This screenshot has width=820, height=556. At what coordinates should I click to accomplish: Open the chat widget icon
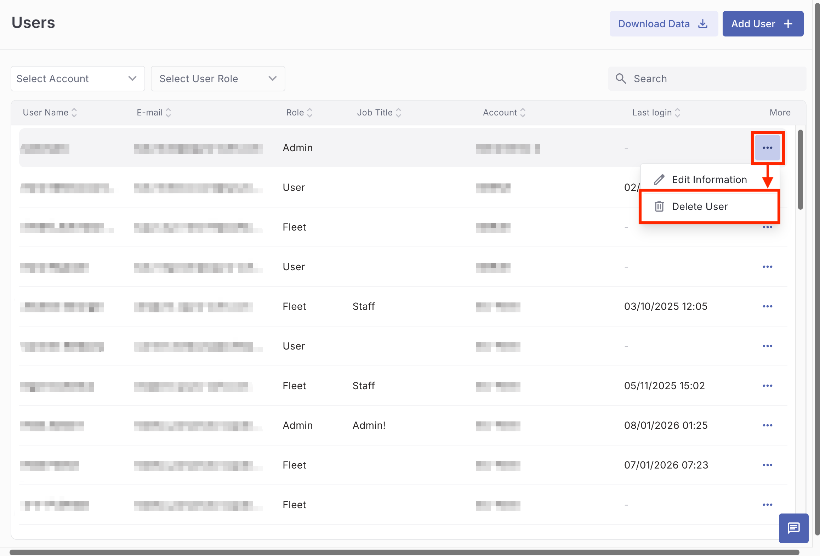point(793,528)
